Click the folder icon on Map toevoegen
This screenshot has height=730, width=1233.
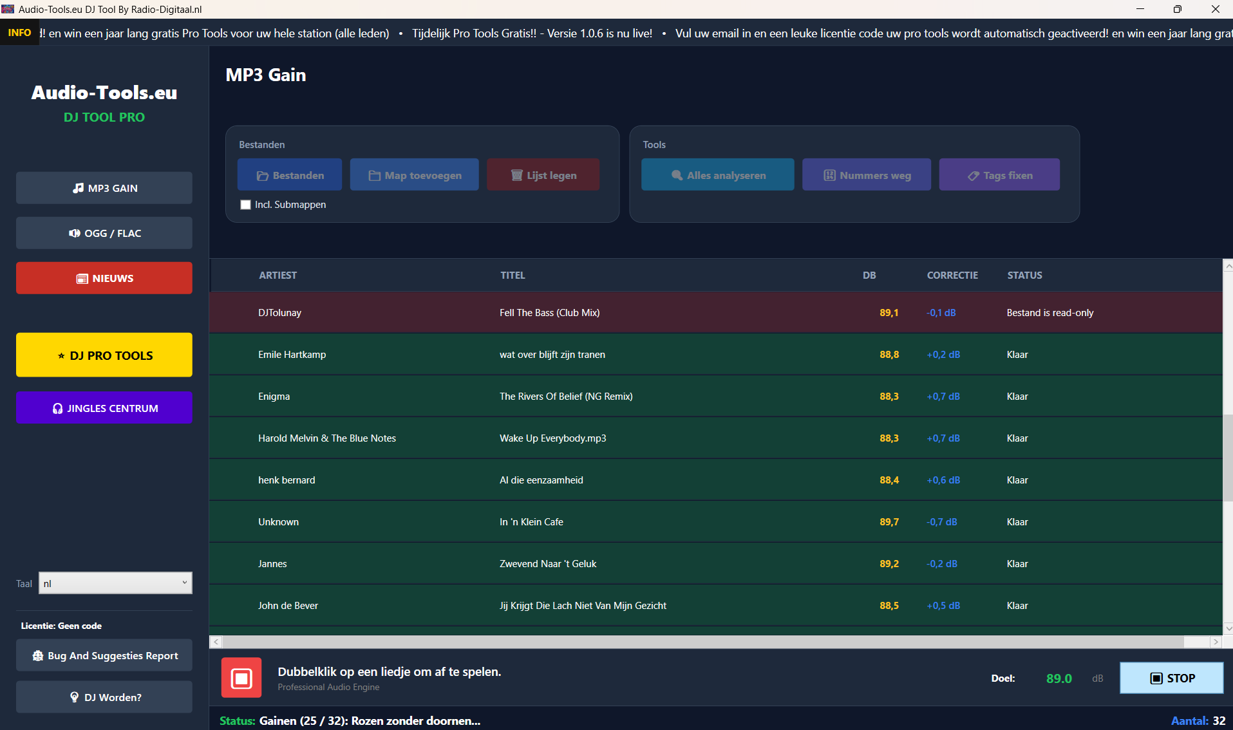(x=374, y=176)
